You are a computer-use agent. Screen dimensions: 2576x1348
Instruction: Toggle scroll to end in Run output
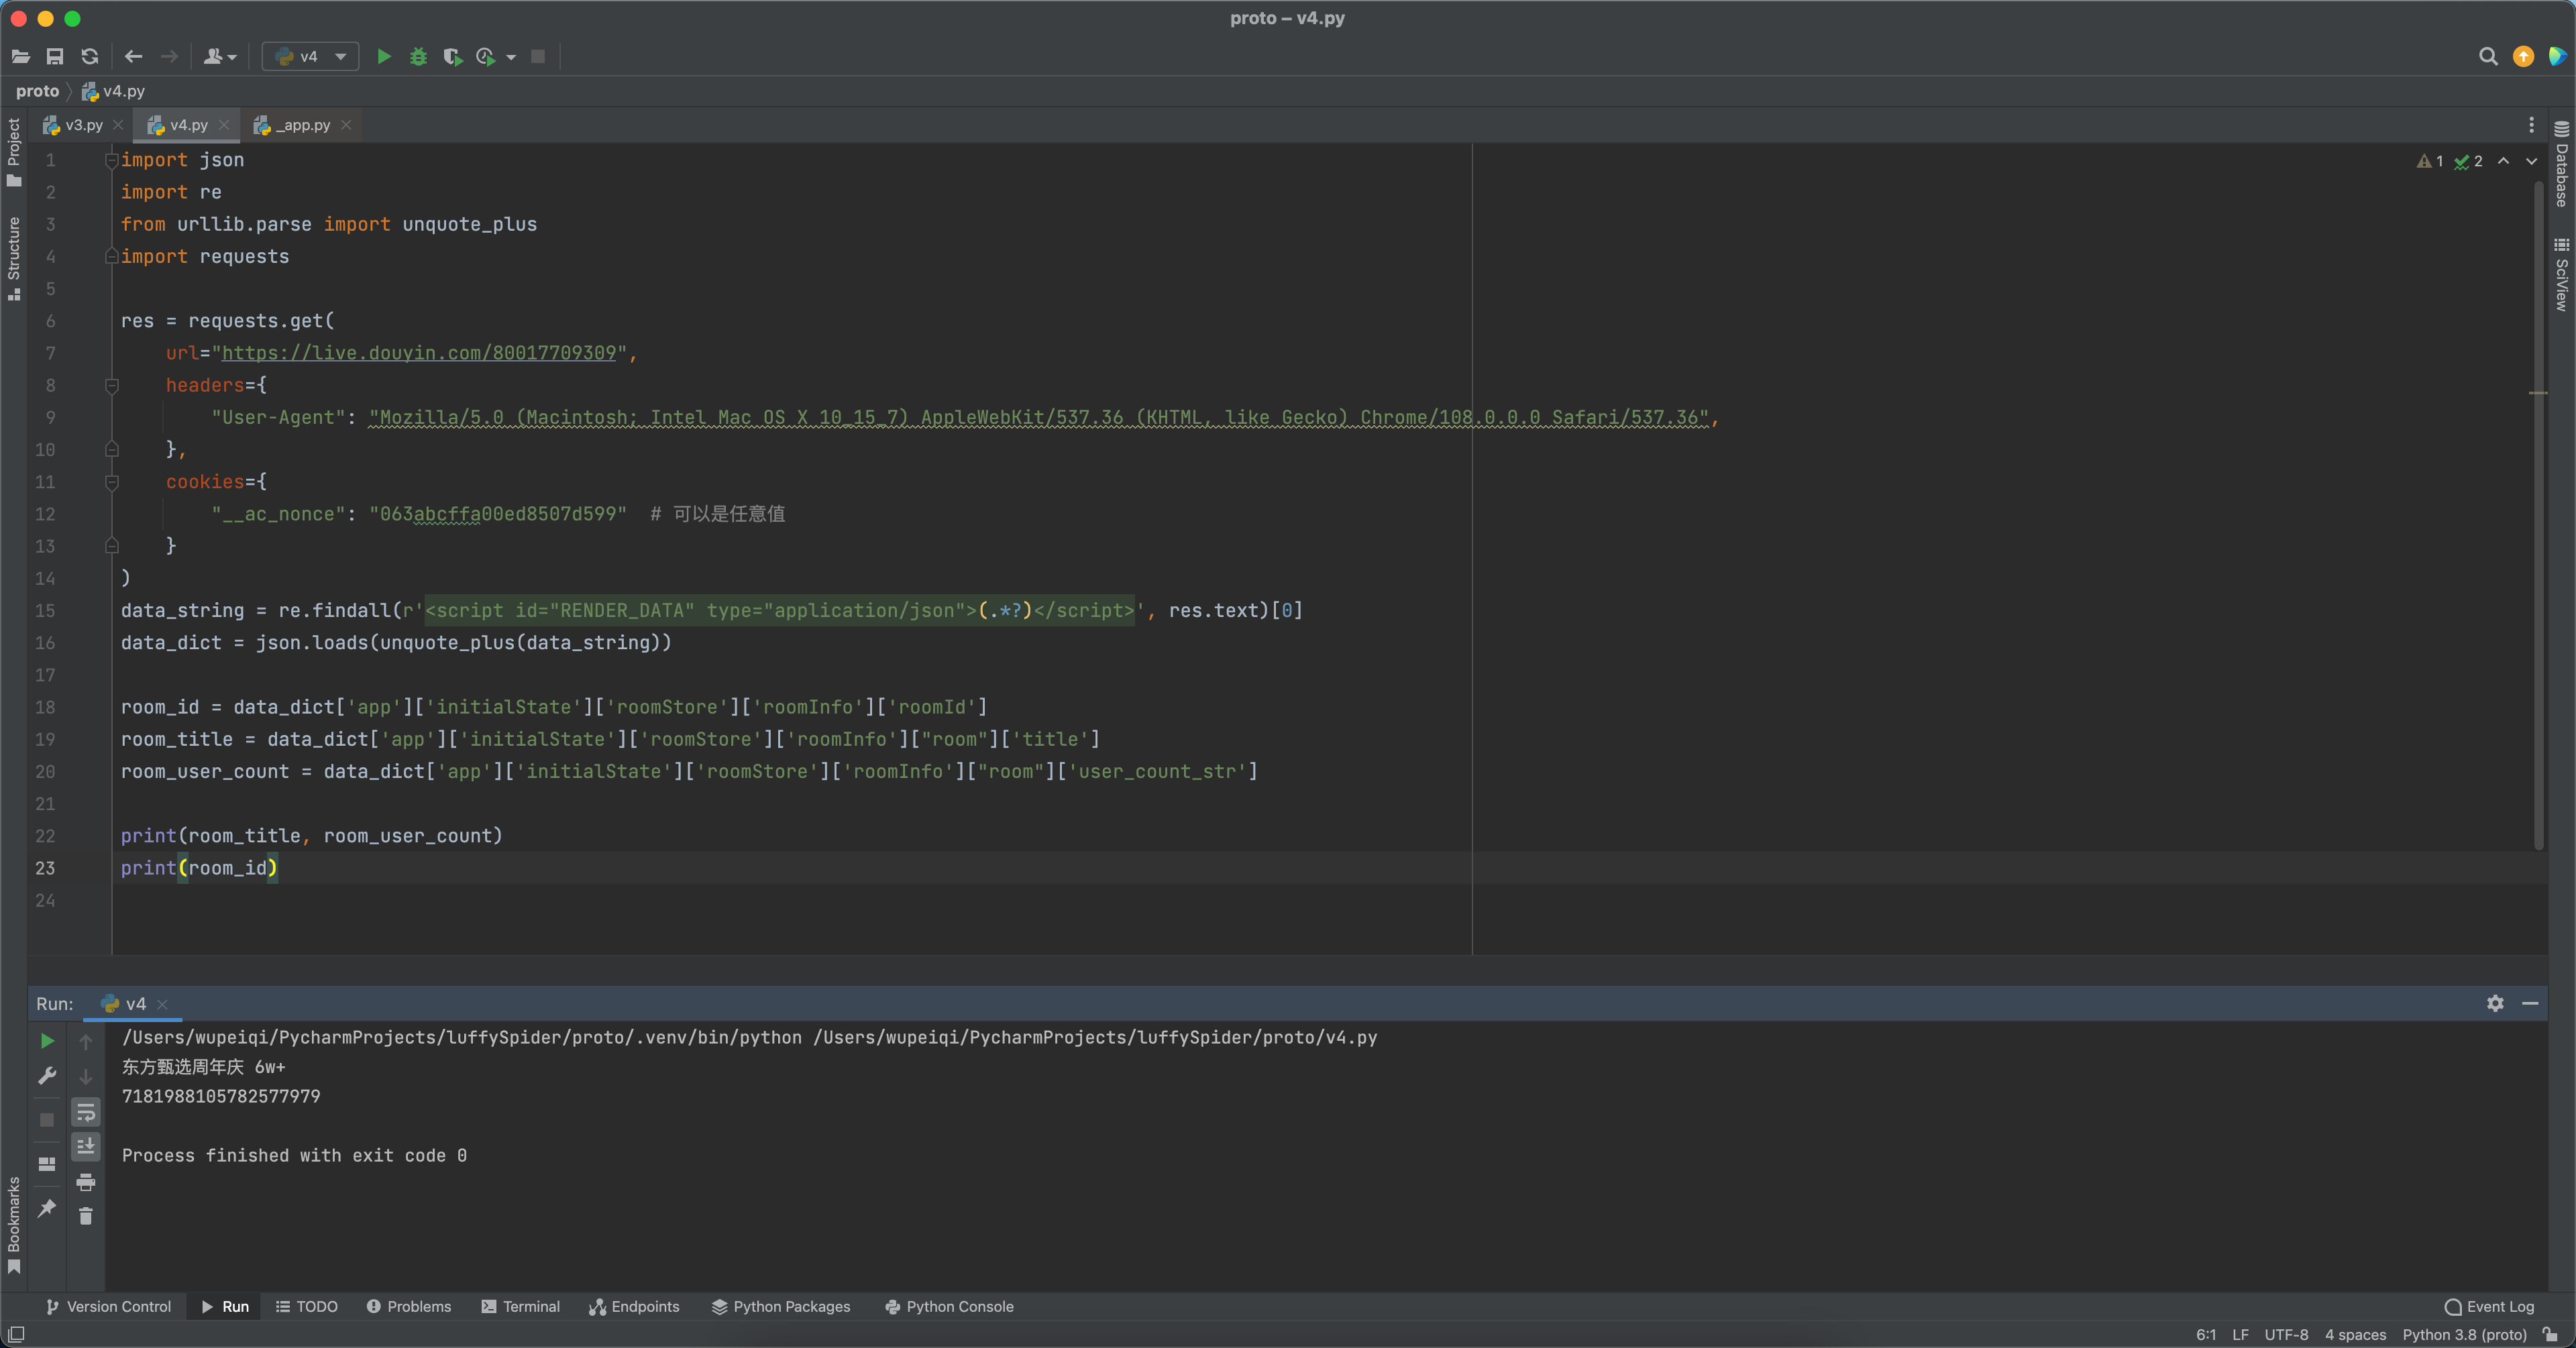[x=86, y=1146]
